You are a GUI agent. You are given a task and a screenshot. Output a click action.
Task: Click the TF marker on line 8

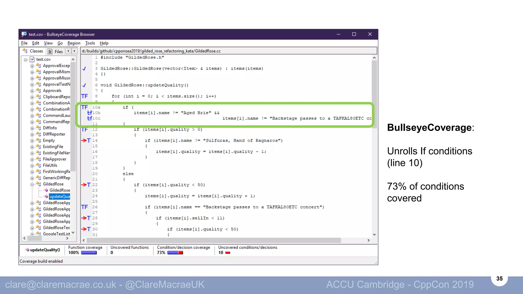click(x=85, y=96)
